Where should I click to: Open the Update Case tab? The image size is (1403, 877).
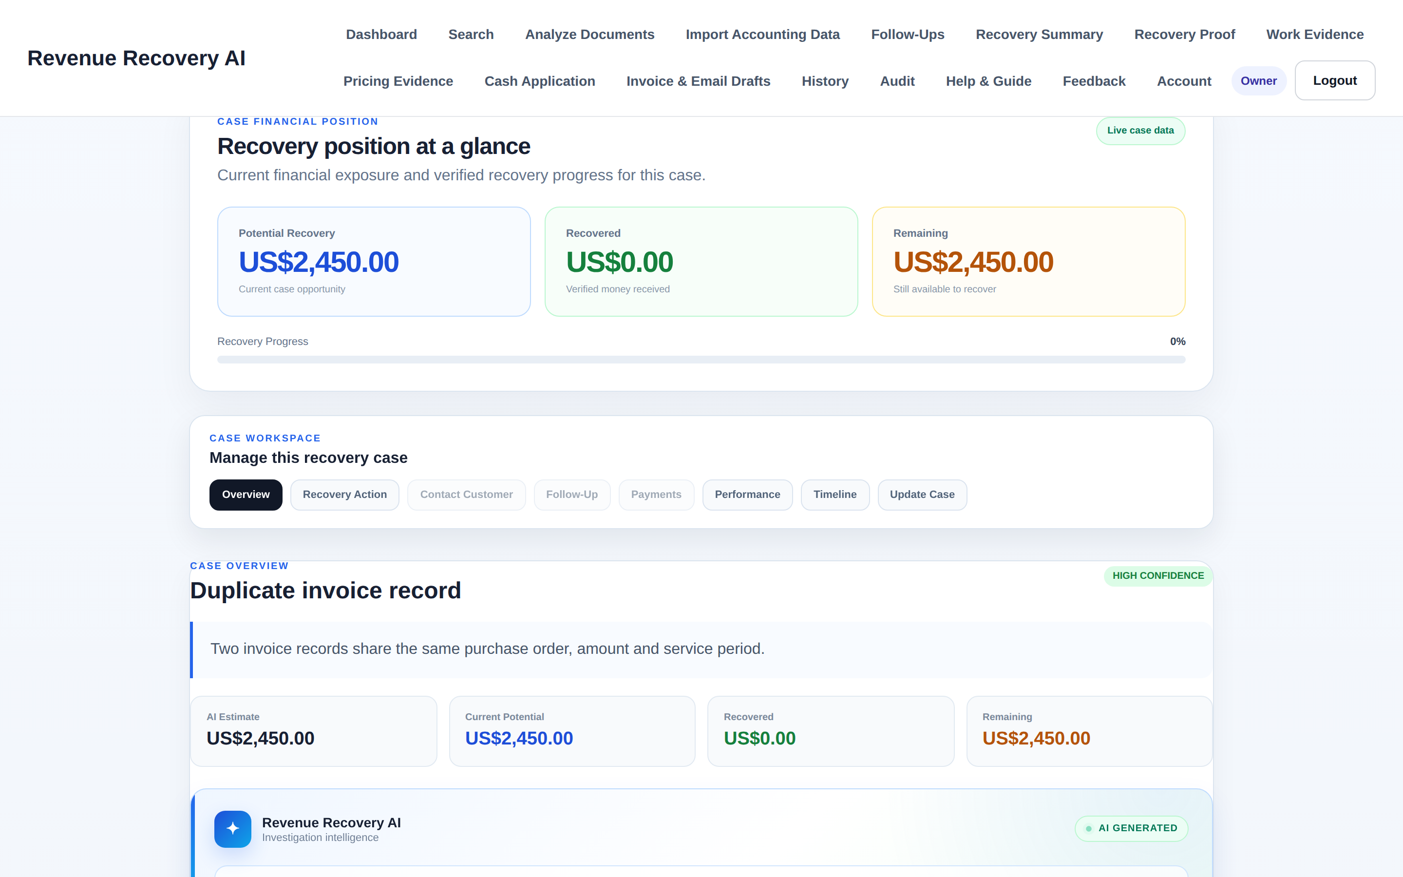(922, 495)
